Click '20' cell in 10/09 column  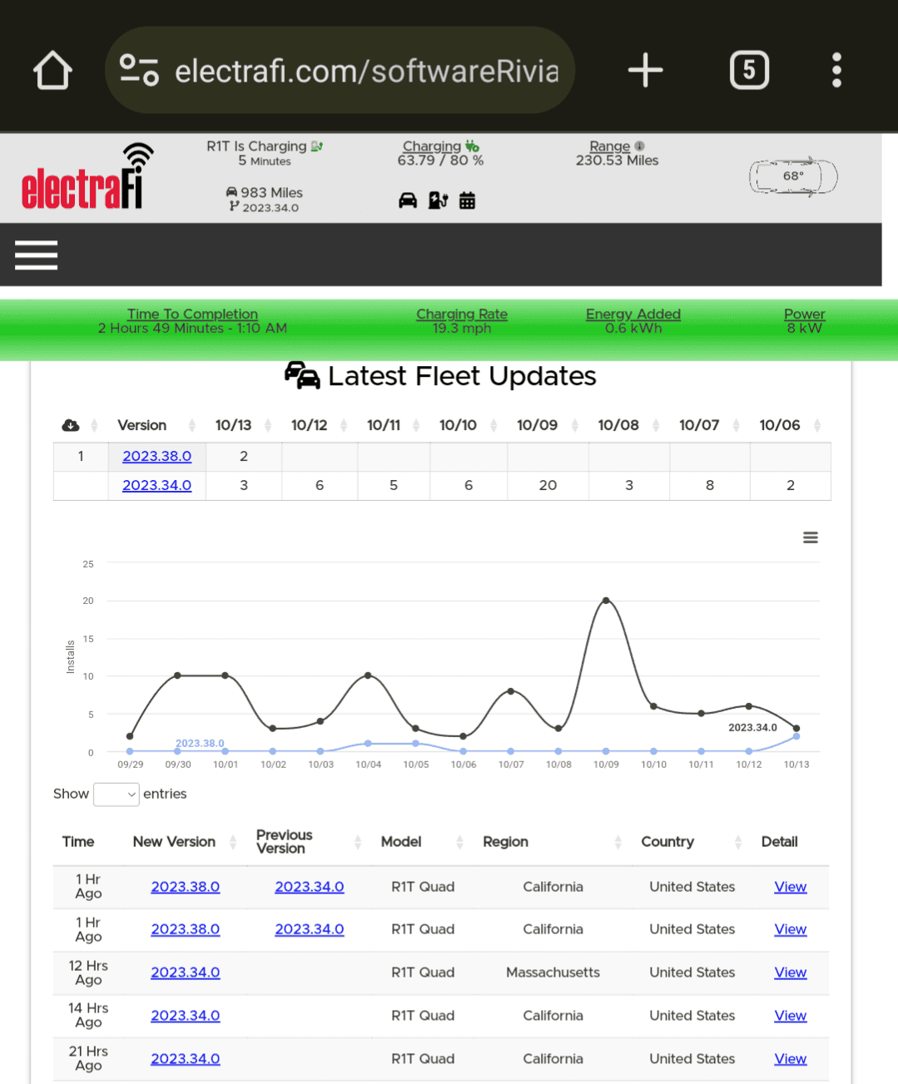[x=548, y=485]
